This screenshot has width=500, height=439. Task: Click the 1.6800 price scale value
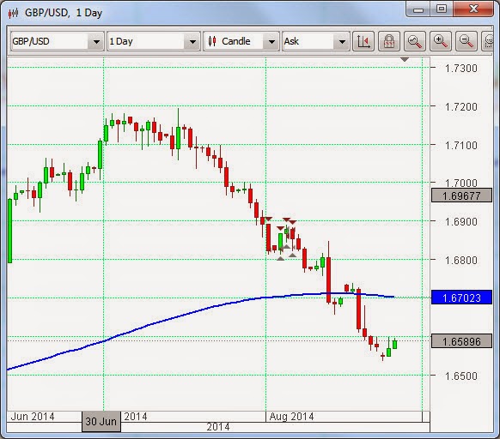tap(461, 260)
